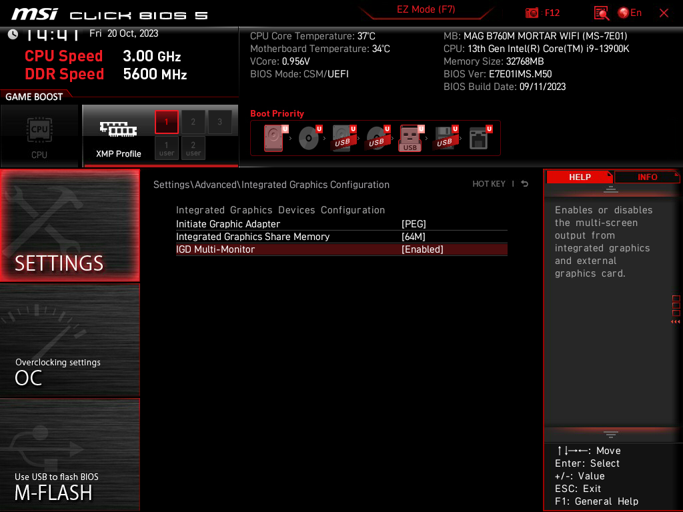Open the OC overclocking settings section
The height and width of the screenshot is (512, 683).
(69, 340)
